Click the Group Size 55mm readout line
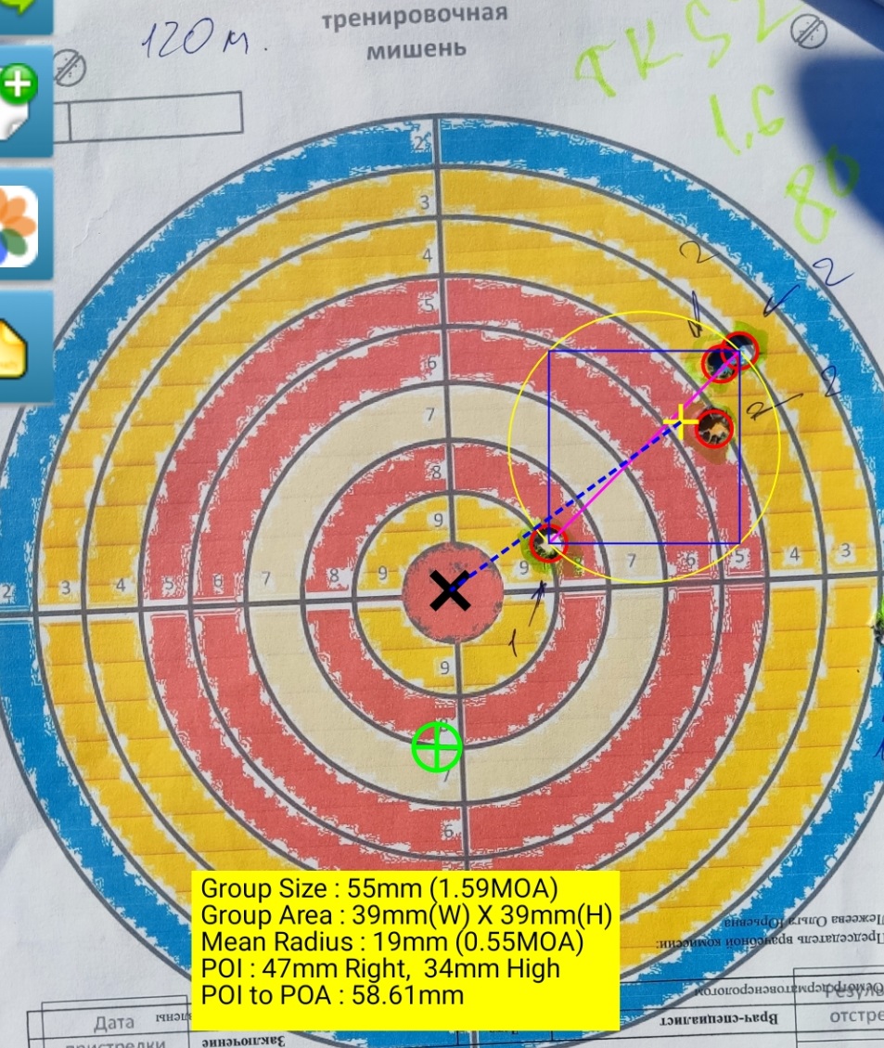 point(378,887)
